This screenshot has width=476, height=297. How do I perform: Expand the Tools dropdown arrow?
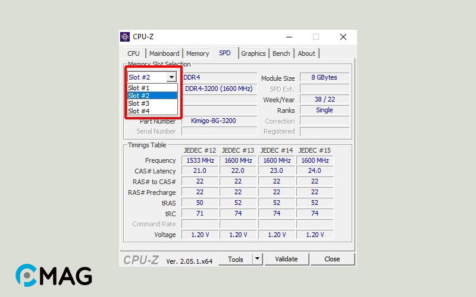[258, 259]
